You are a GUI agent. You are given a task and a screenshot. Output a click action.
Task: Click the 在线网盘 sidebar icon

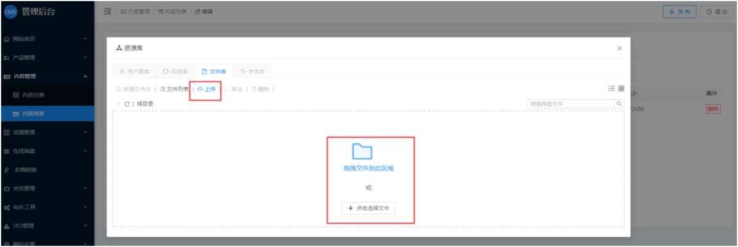(x=7, y=151)
